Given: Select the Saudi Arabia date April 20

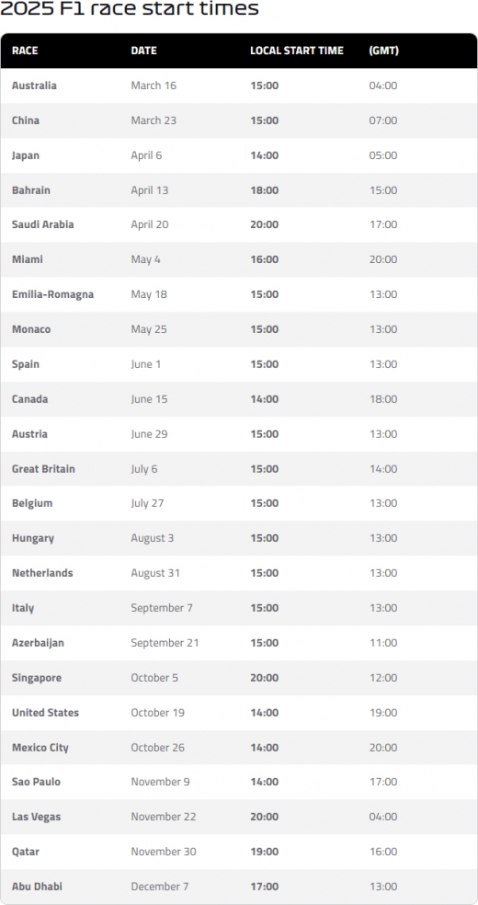Looking at the screenshot, I should click(x=149, y=224).
